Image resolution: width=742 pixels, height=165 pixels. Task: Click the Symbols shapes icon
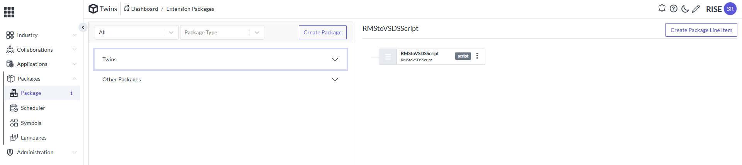pos(14,123)
